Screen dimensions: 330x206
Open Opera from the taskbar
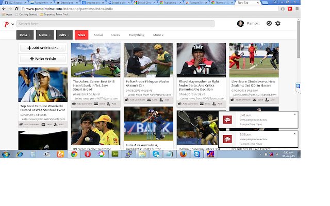88,154
